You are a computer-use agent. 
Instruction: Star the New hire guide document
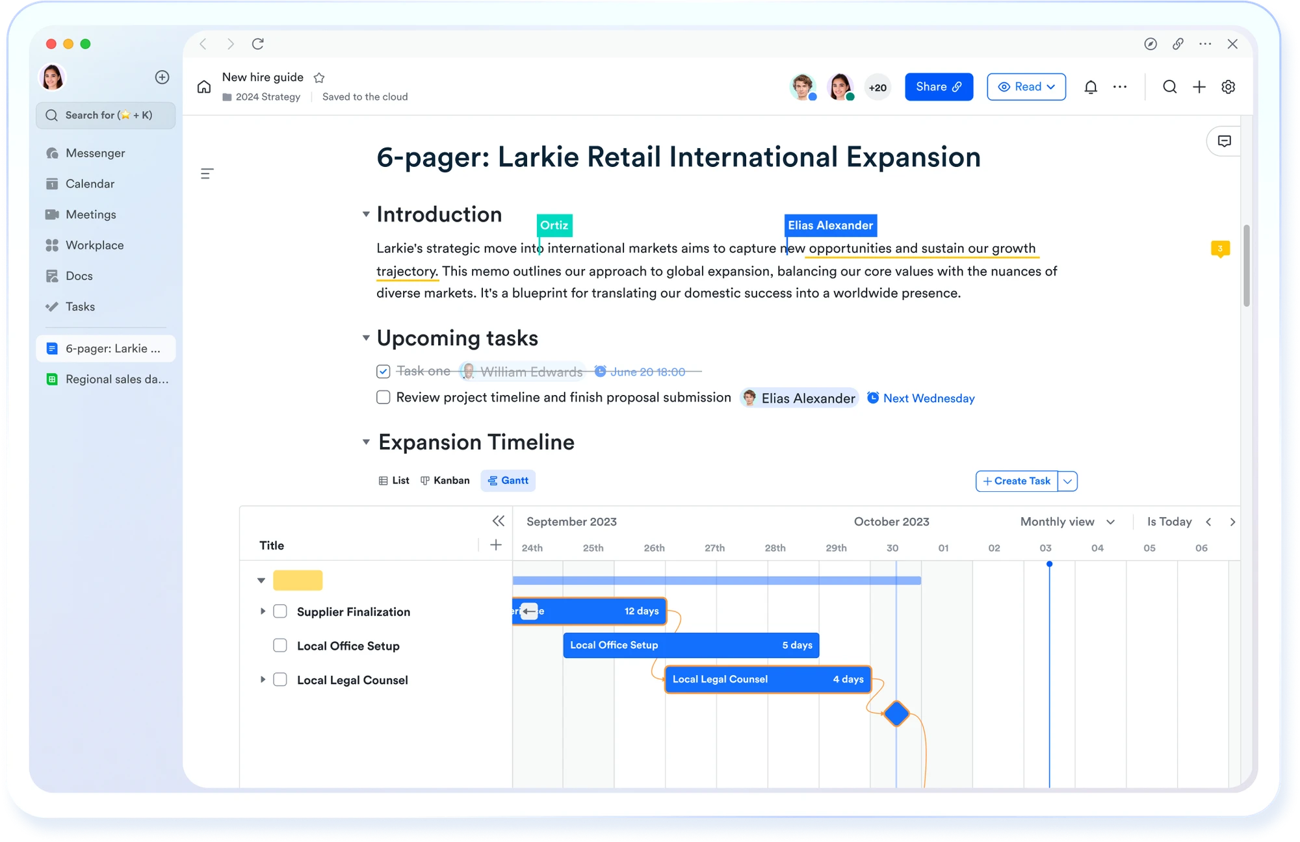pos(319,78)
